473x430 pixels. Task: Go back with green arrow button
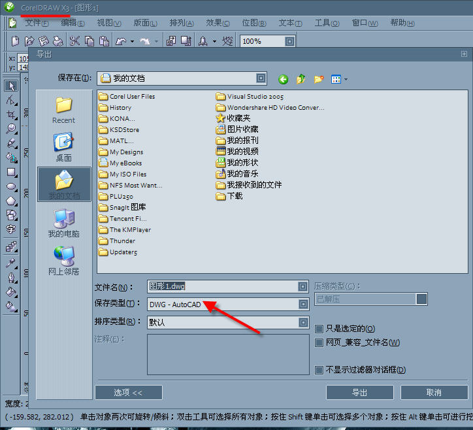click(283, 79)
